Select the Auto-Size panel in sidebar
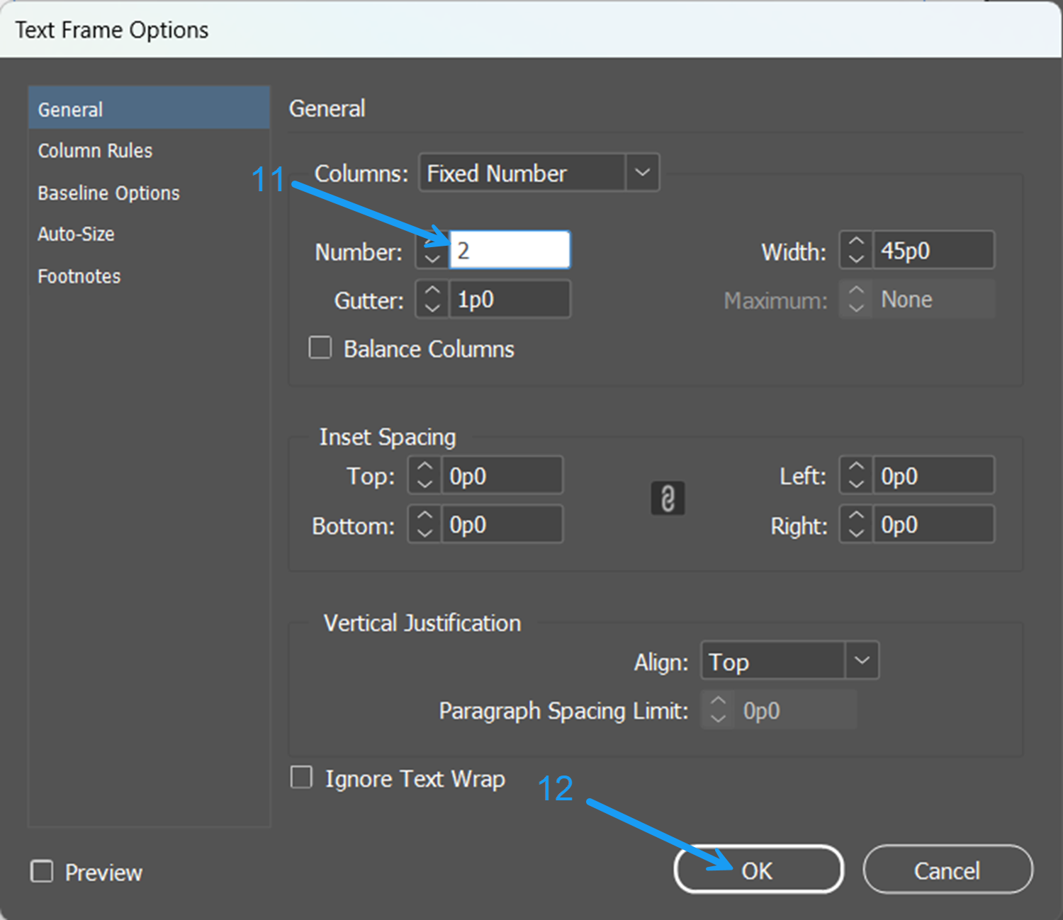 (x=76, y=234)
